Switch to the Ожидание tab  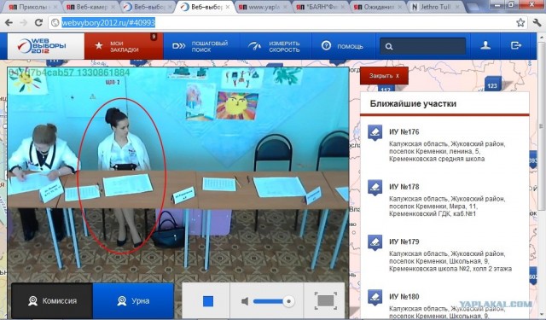click(378, 7)
